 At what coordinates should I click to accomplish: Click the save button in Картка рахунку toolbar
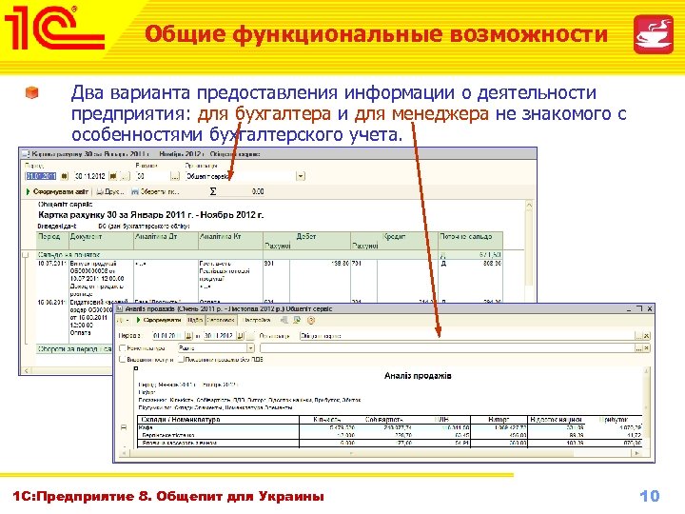point(155,191)
